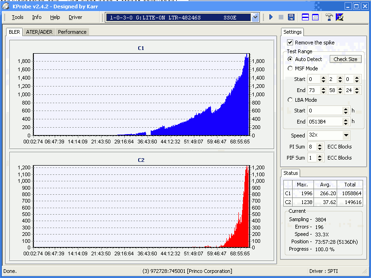Click the Speed value 33.3X
The width and height of the screenshot is (371, 278).
tap(321, 235)
